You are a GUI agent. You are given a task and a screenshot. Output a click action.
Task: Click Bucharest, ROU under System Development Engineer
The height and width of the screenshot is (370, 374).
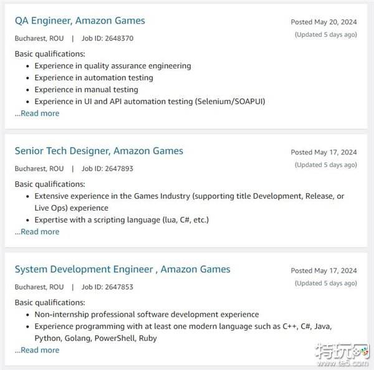(39, 287)
